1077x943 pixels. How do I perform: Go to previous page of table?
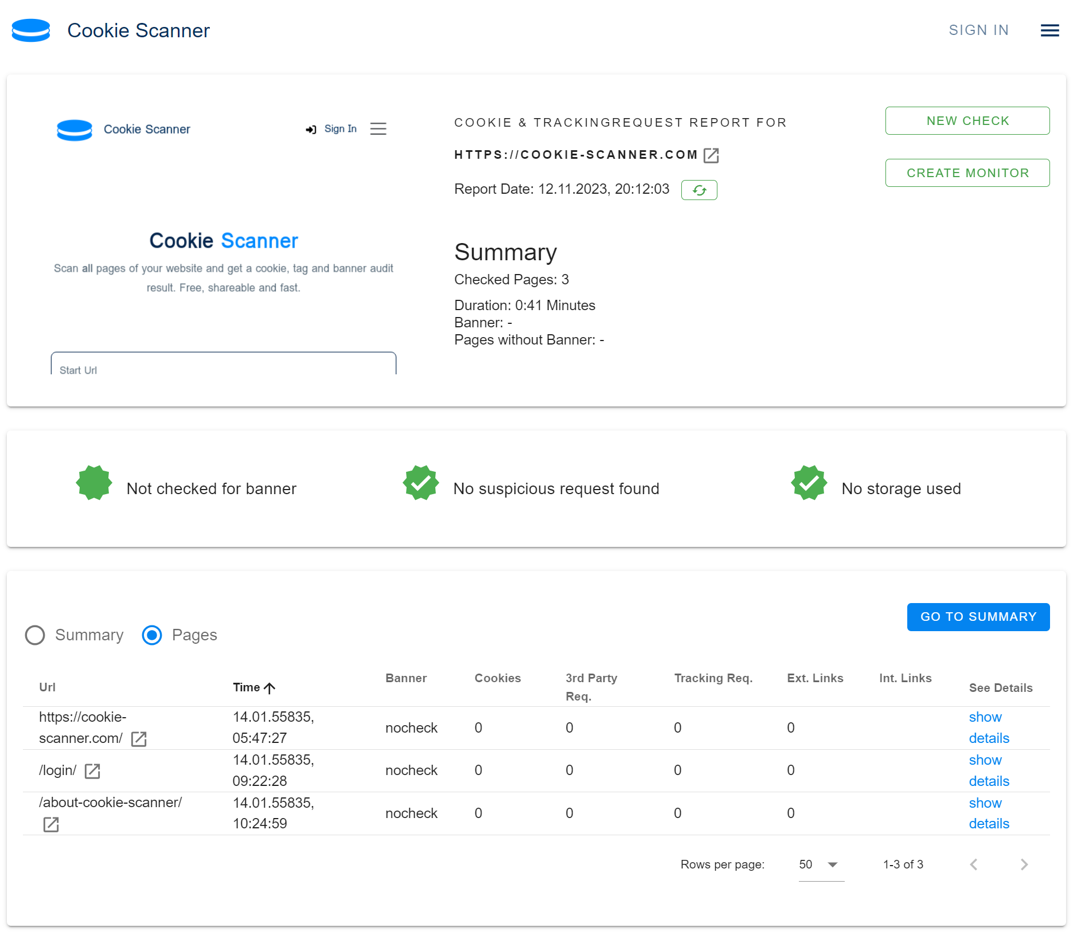tap(973, 864)
